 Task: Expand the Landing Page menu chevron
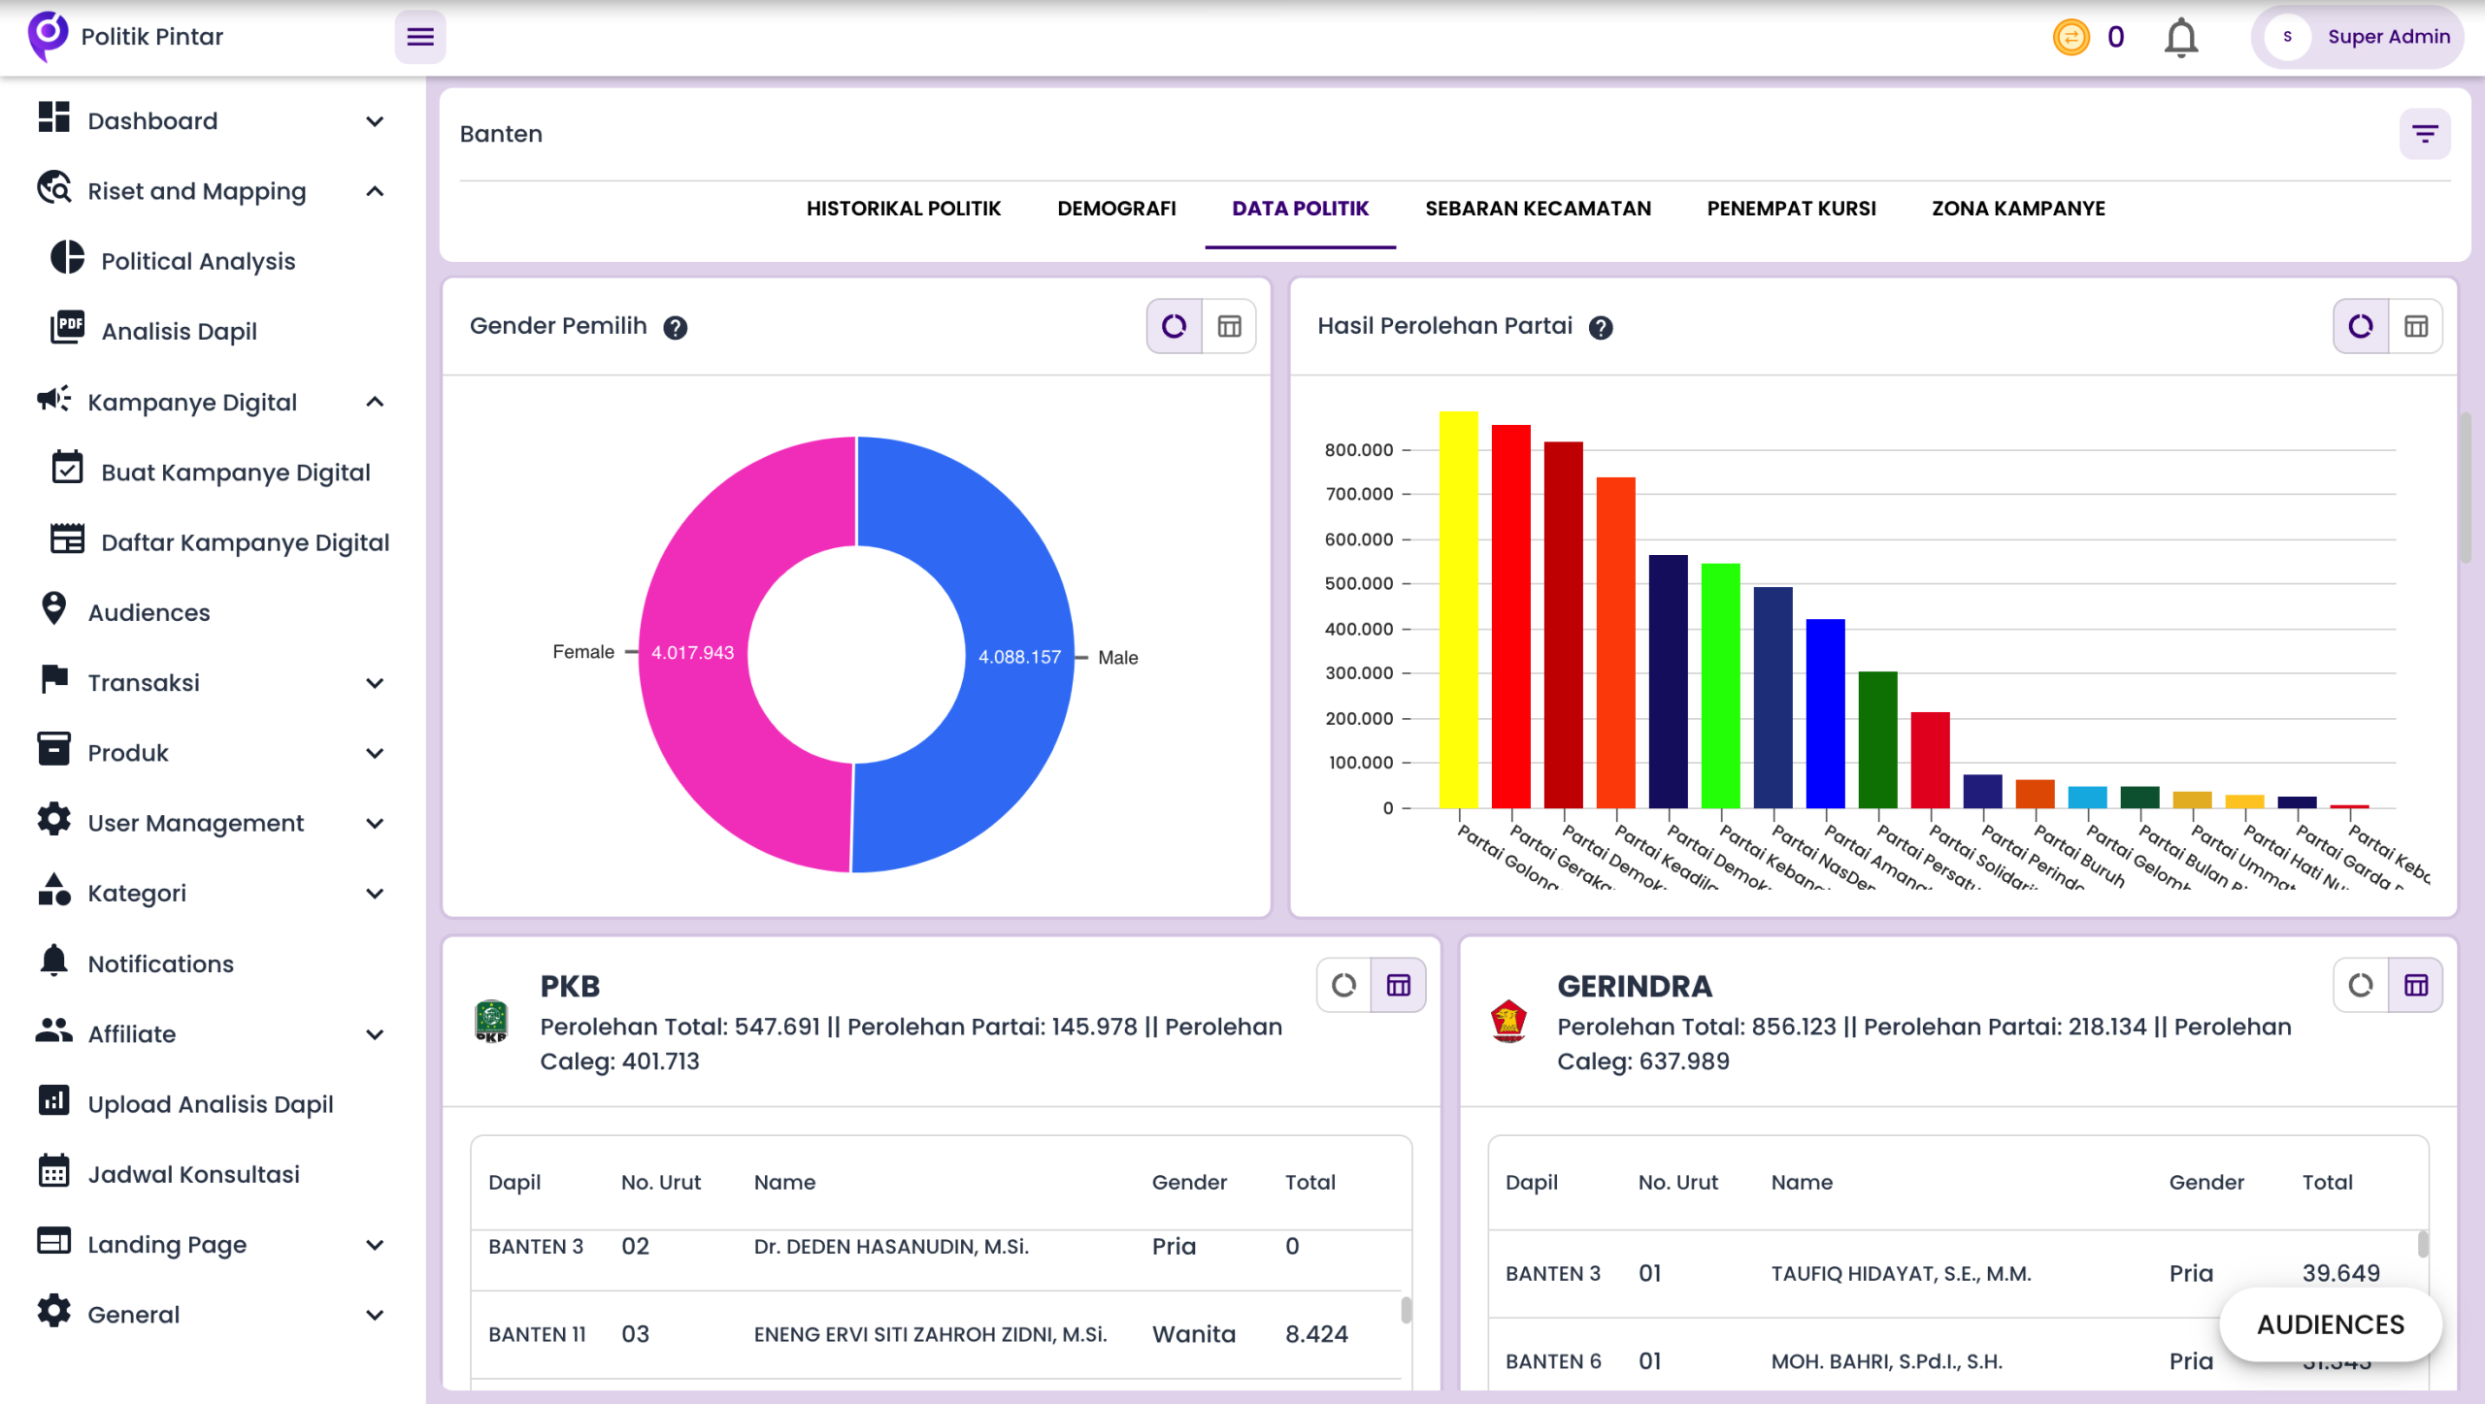pos(375,1245)
